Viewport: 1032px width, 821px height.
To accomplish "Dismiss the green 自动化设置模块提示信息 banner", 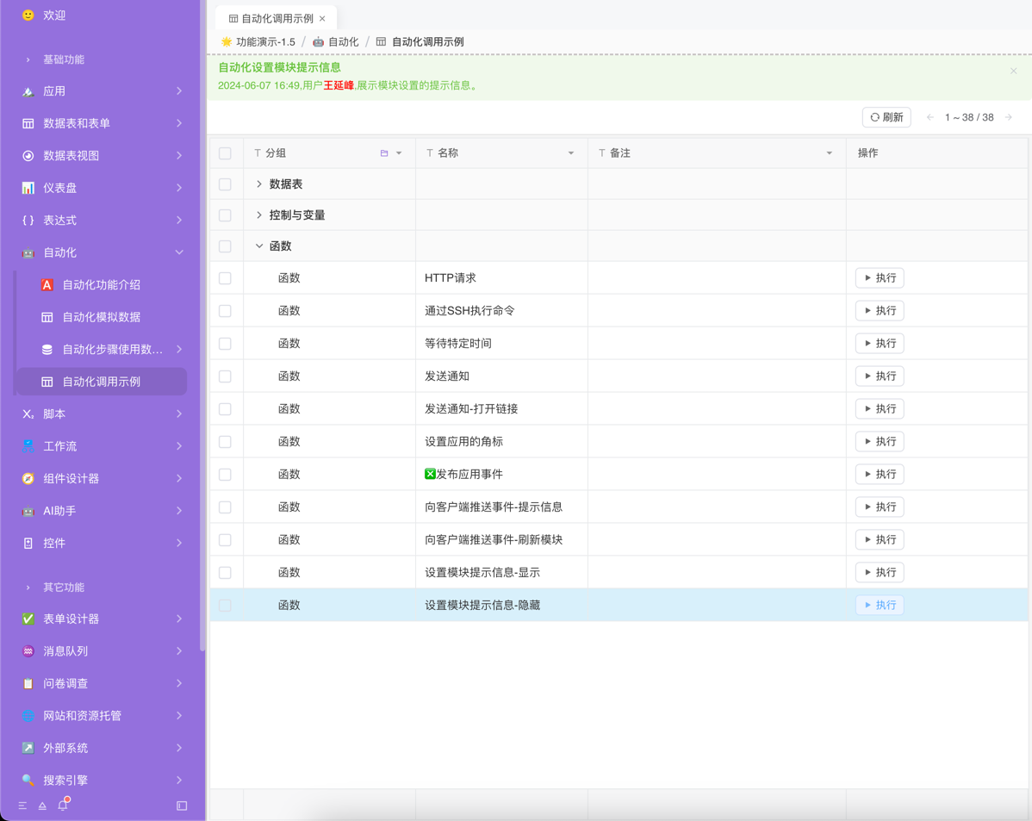I will pos(1013,71).
